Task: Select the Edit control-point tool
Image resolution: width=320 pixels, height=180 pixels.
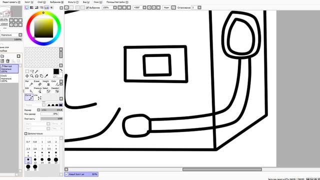Action: click(x=29, y=90)
